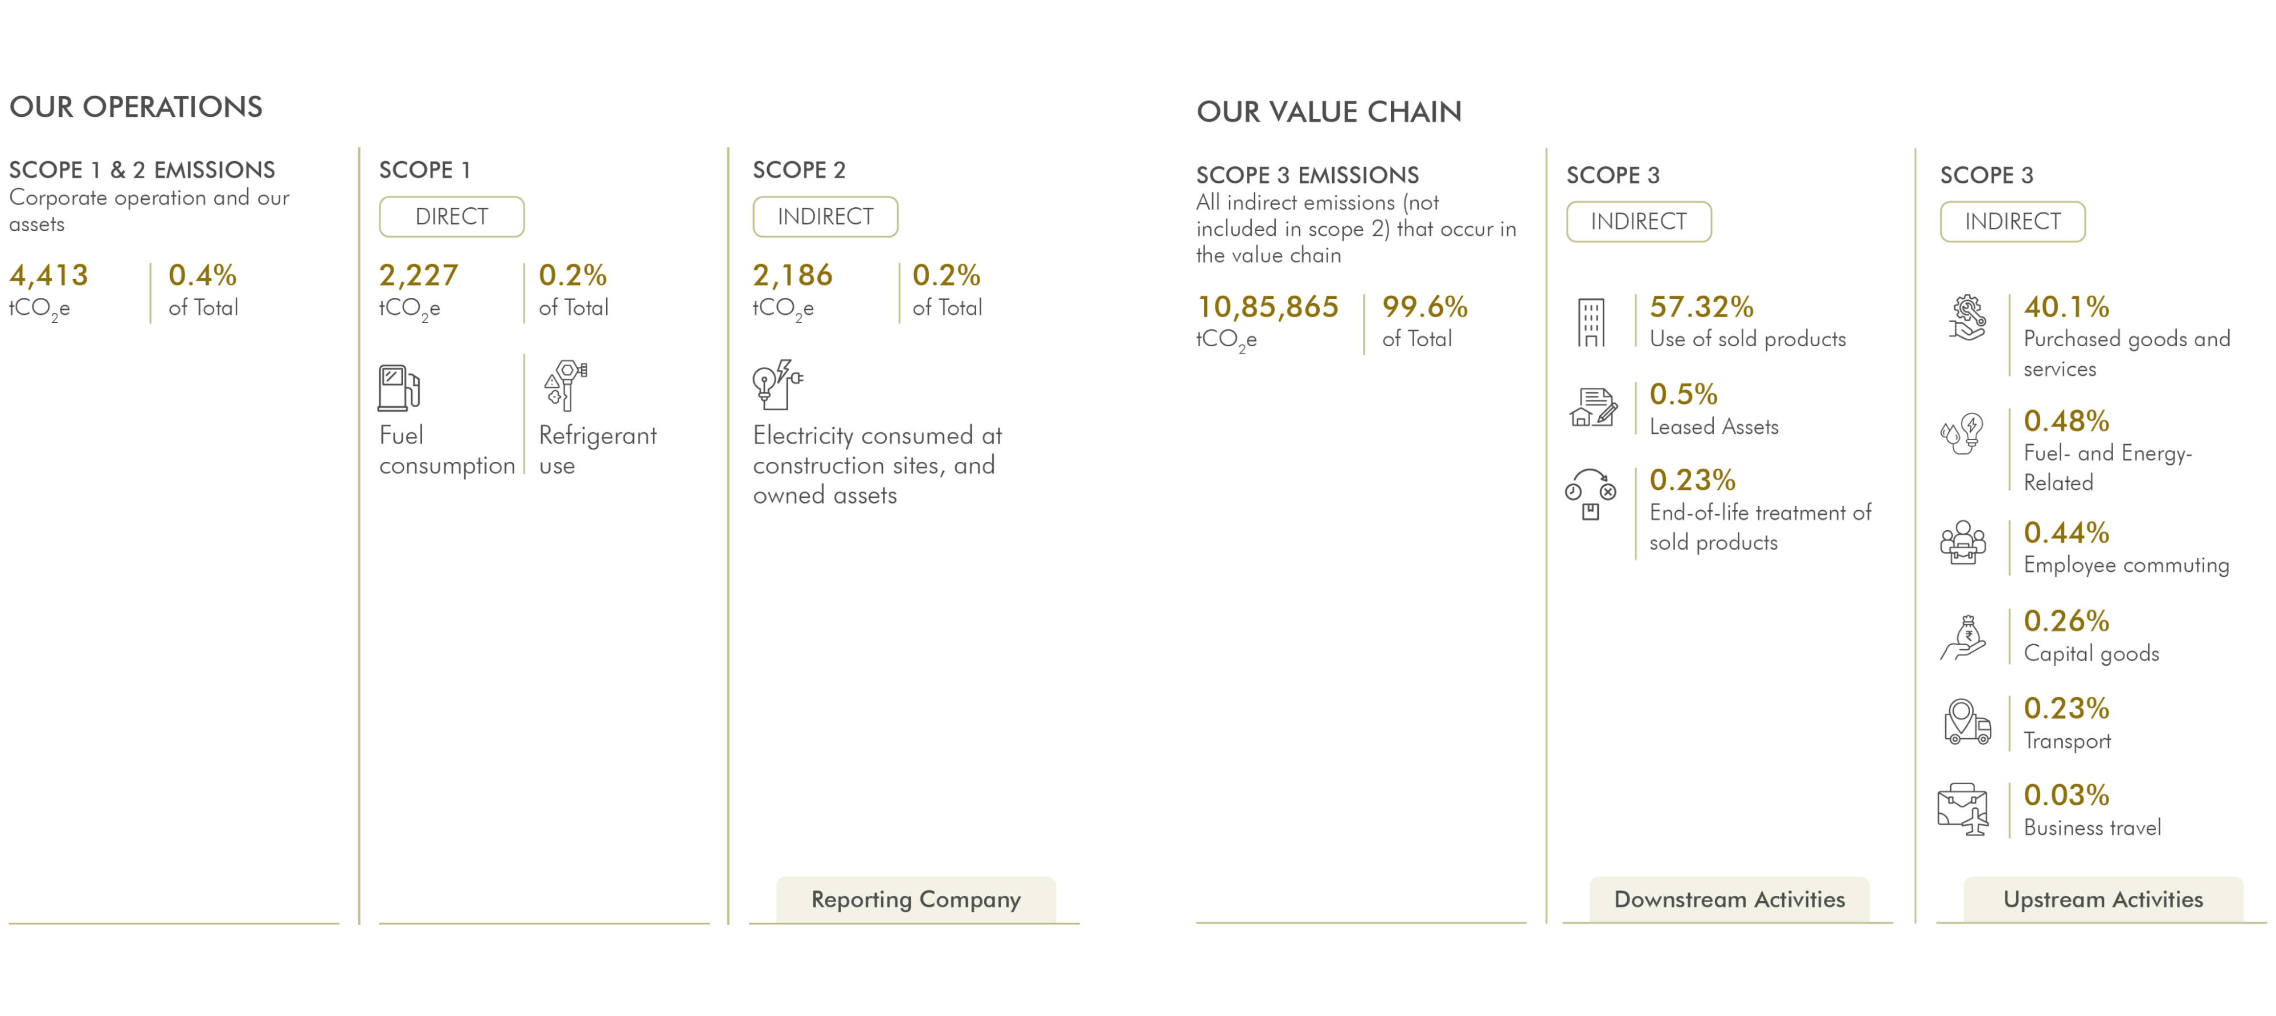2276x1016 pixels.
Task: Click the Business travel suitcase icon
Action: (x=1962, y=809)
